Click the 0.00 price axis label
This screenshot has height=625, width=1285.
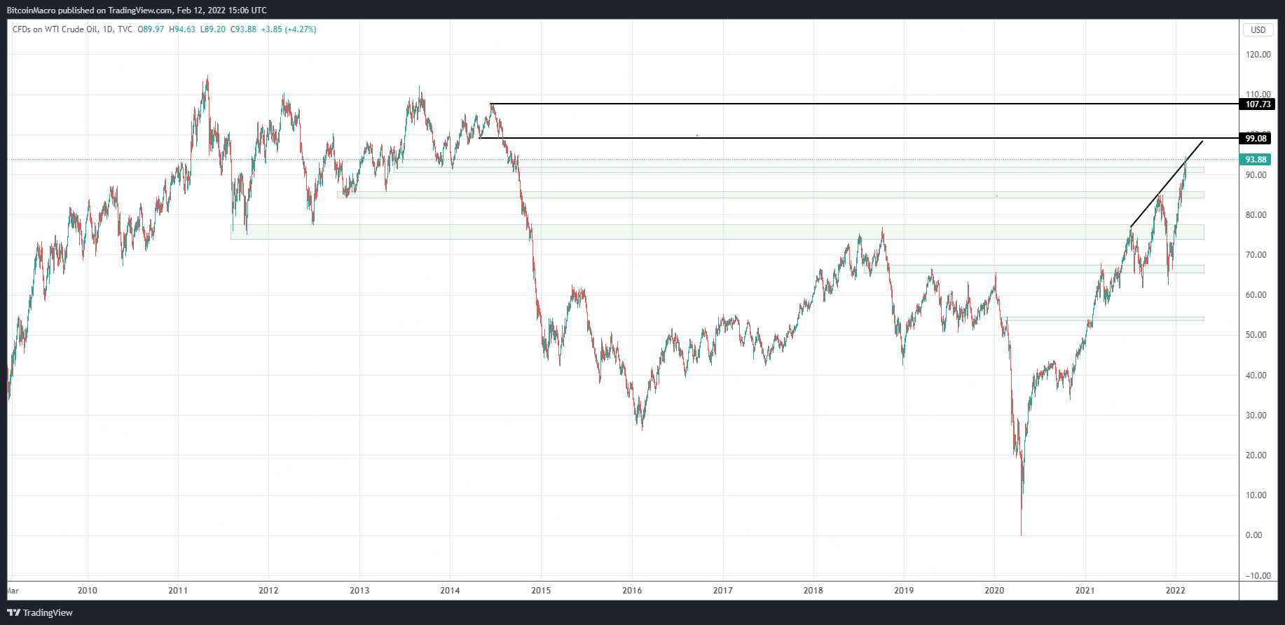1254,535
